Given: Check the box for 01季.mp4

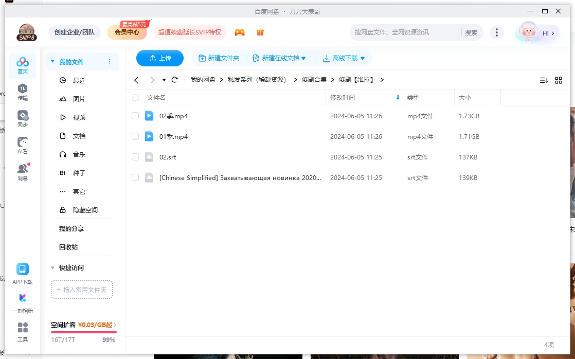Looking at the screenshot, I should click(x=135, y=136).
